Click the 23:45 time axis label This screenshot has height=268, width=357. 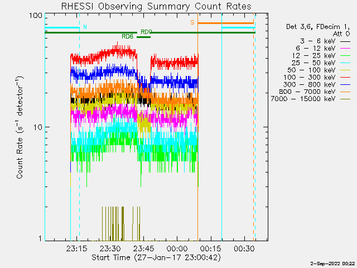click(143, 248)
